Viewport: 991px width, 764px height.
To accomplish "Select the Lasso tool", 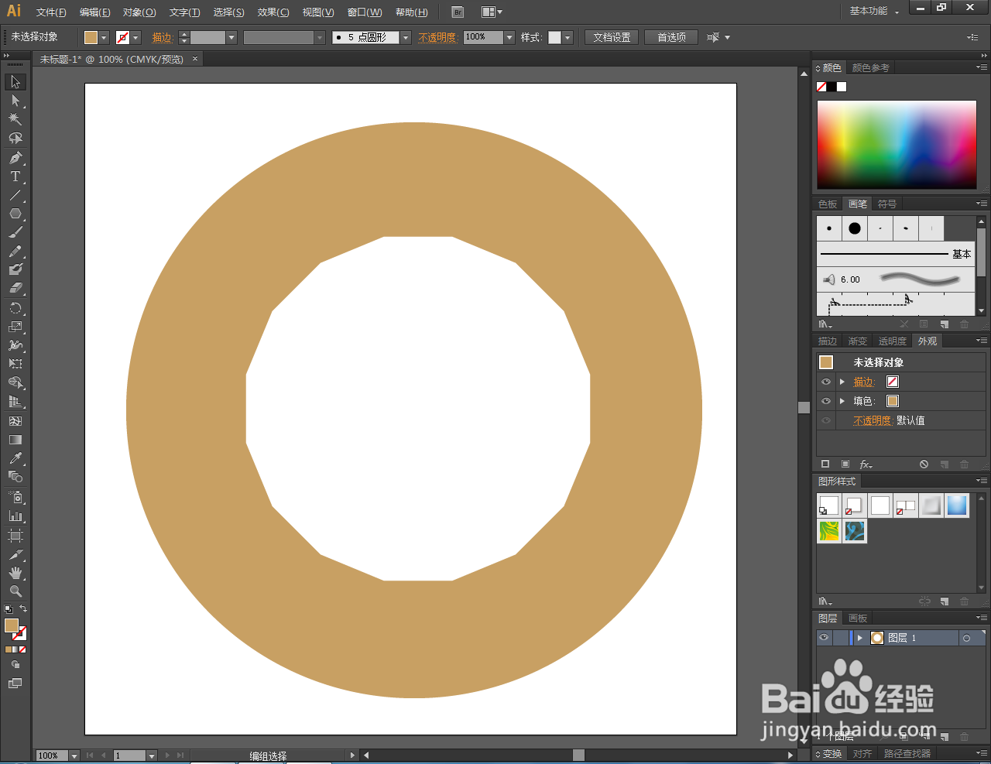I will (x=15, y=139).
